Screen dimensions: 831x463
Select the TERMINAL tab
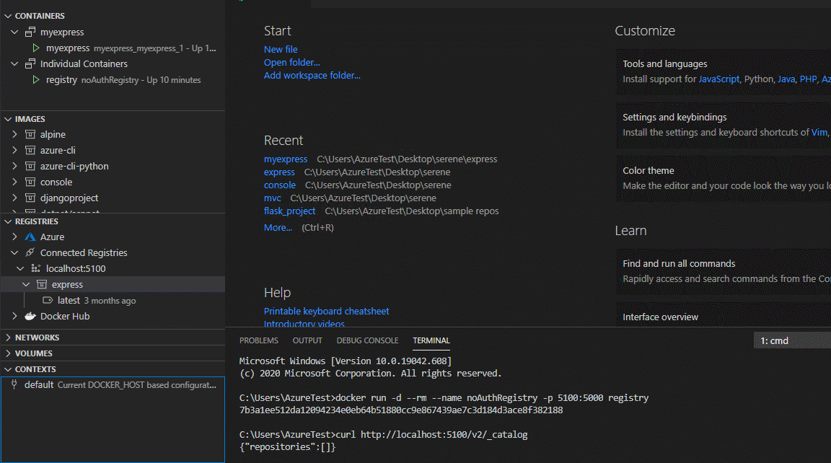(x=431, y=340)
